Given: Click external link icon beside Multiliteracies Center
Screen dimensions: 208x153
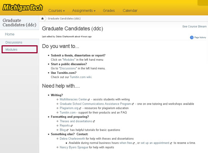Looking at the screenshot, I should pyautogui.click(x=89, y=99).
